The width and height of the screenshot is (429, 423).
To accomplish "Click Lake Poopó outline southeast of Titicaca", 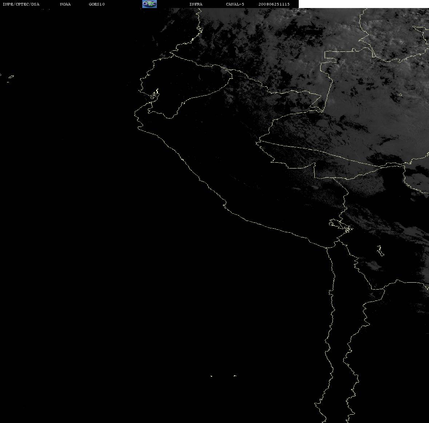I will 380,251.
